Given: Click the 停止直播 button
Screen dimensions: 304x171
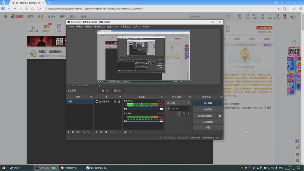Looking at the screenshot, I should 207,103.
